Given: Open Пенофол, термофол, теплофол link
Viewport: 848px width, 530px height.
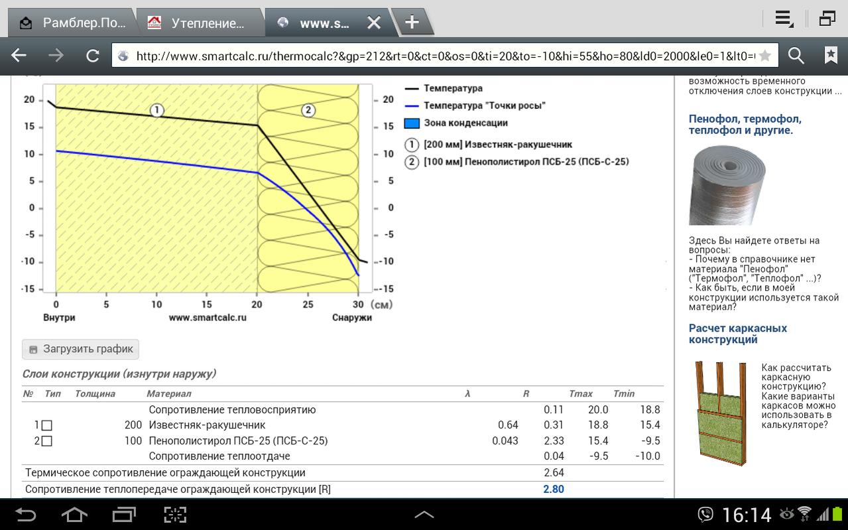Looking at the screenshot, I should (745, 125).
